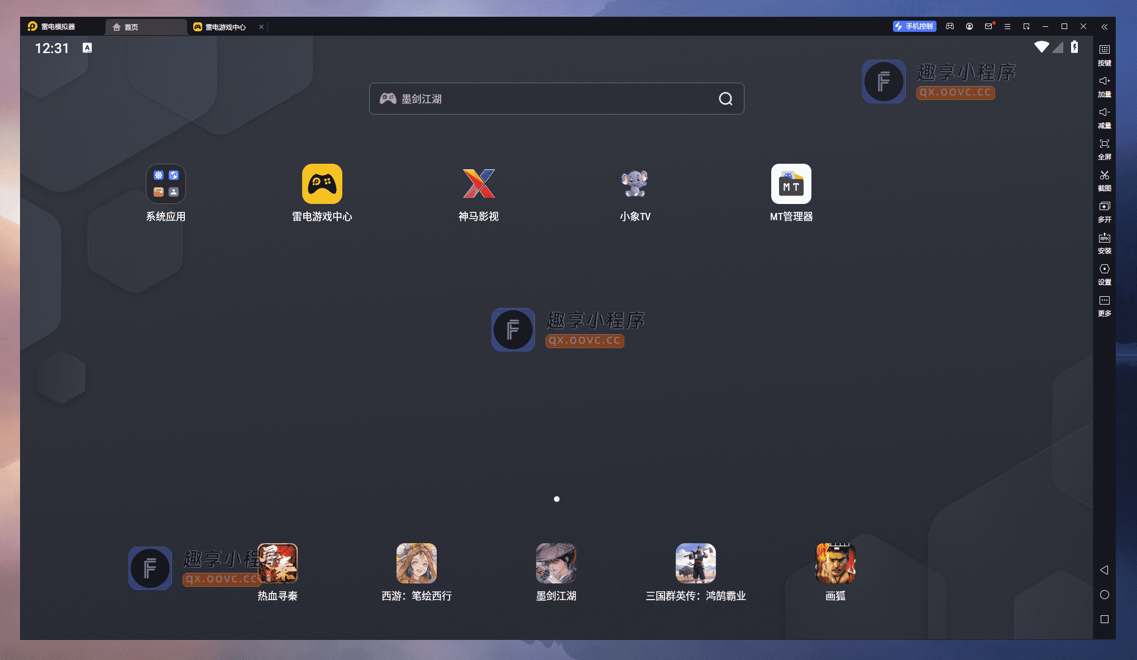
Task: Click the pop-out window icon
Action: coord(1026,26)
